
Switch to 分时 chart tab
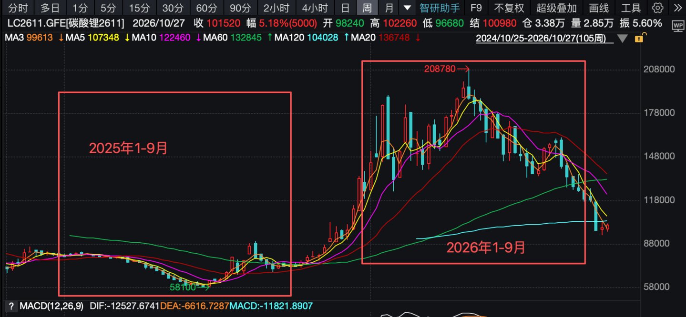[18, 8]
